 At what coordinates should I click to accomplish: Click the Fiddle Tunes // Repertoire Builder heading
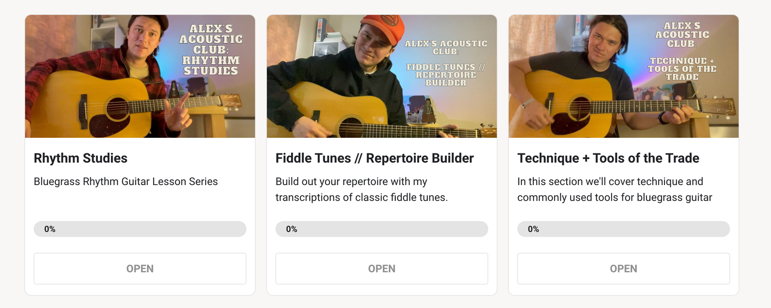coord(374,158)
